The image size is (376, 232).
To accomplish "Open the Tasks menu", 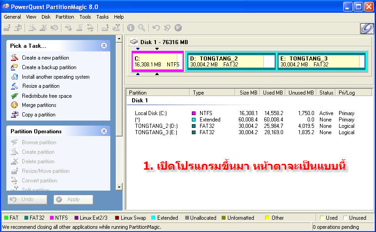I will pyautogui.click(x=103, y=17).
